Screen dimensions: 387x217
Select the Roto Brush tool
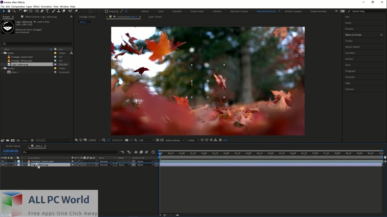point(70,11)
